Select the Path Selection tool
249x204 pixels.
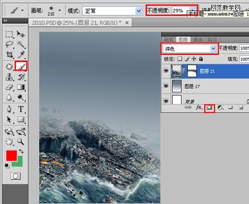9,119
